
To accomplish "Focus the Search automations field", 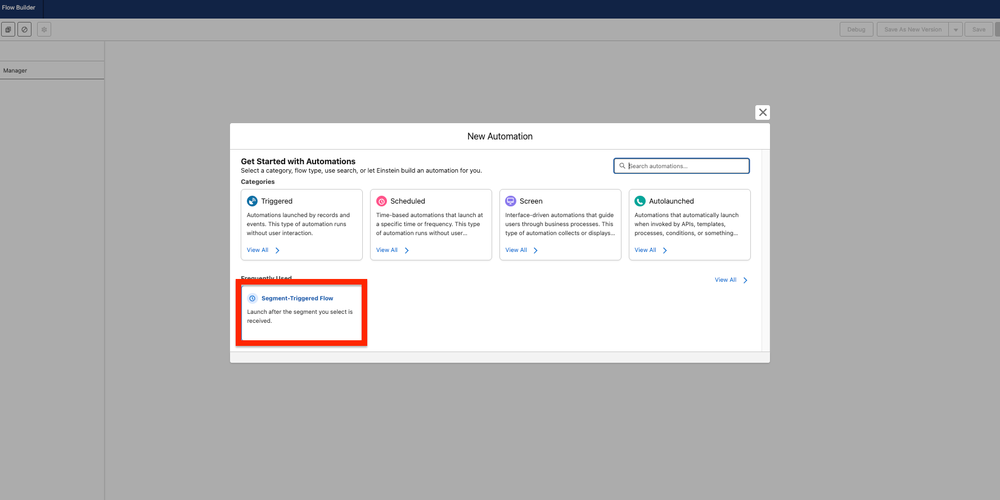I will tap(686, 166).
